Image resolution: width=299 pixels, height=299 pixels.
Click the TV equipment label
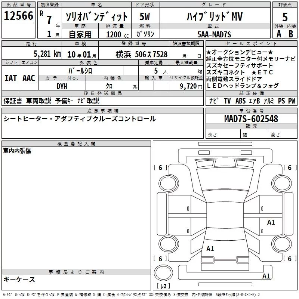[x=227, y=101]
